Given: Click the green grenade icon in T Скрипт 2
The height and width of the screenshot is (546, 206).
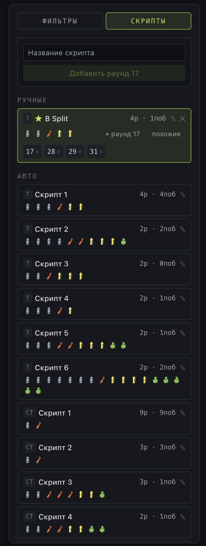Looking at the screenshot, I should [x=123, y=242].
